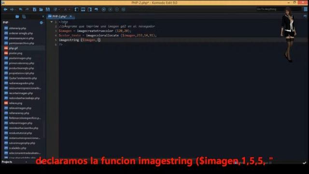Select pixelar.png in the file list
The height and width of the screenshot is (174, 309).
[15, 53]
